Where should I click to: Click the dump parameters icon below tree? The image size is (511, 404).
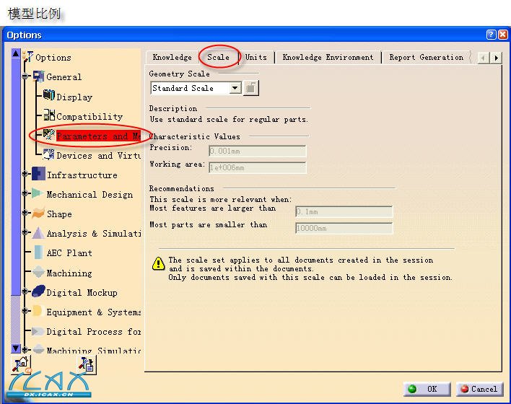point(87,364)
